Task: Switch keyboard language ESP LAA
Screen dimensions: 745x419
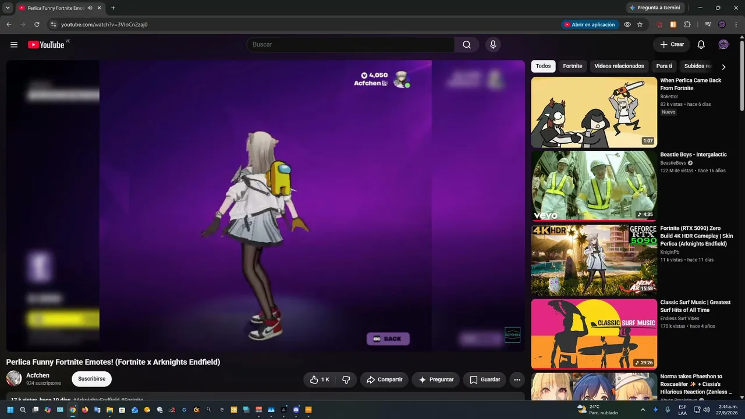Action: pyautogui.click(x=683, y=410)
